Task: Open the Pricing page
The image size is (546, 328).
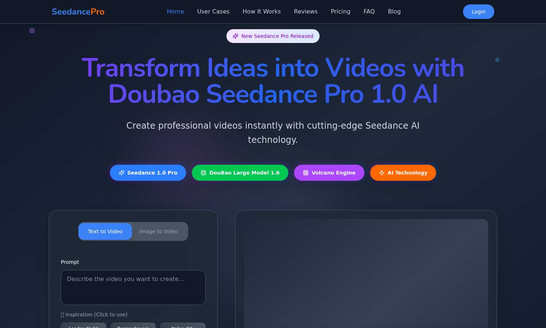Action: tap(341, 12)
